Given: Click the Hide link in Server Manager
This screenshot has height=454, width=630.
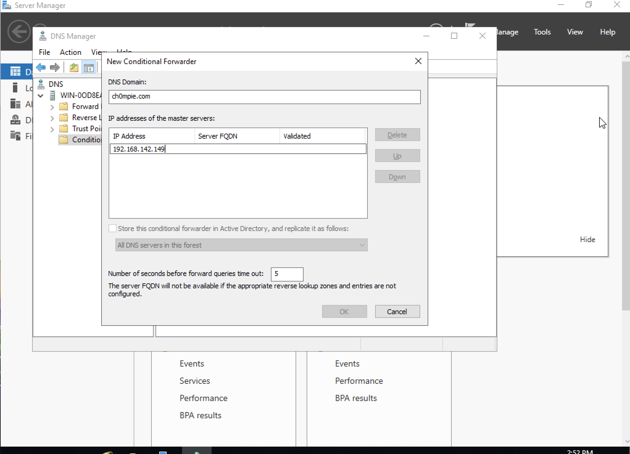Looking at the screenshot, I should [x=587, y=239].
